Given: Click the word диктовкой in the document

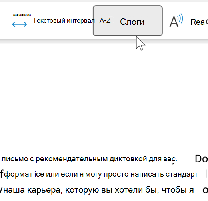Looking at the screenshot, I should click(x=128, y=159).
